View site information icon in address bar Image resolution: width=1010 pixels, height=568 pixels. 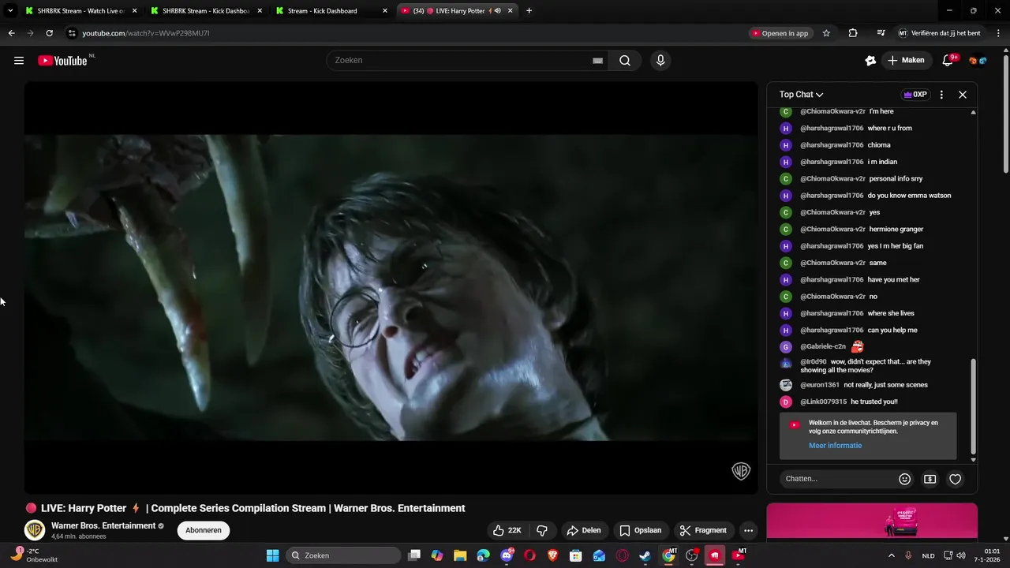click(72, 33)
